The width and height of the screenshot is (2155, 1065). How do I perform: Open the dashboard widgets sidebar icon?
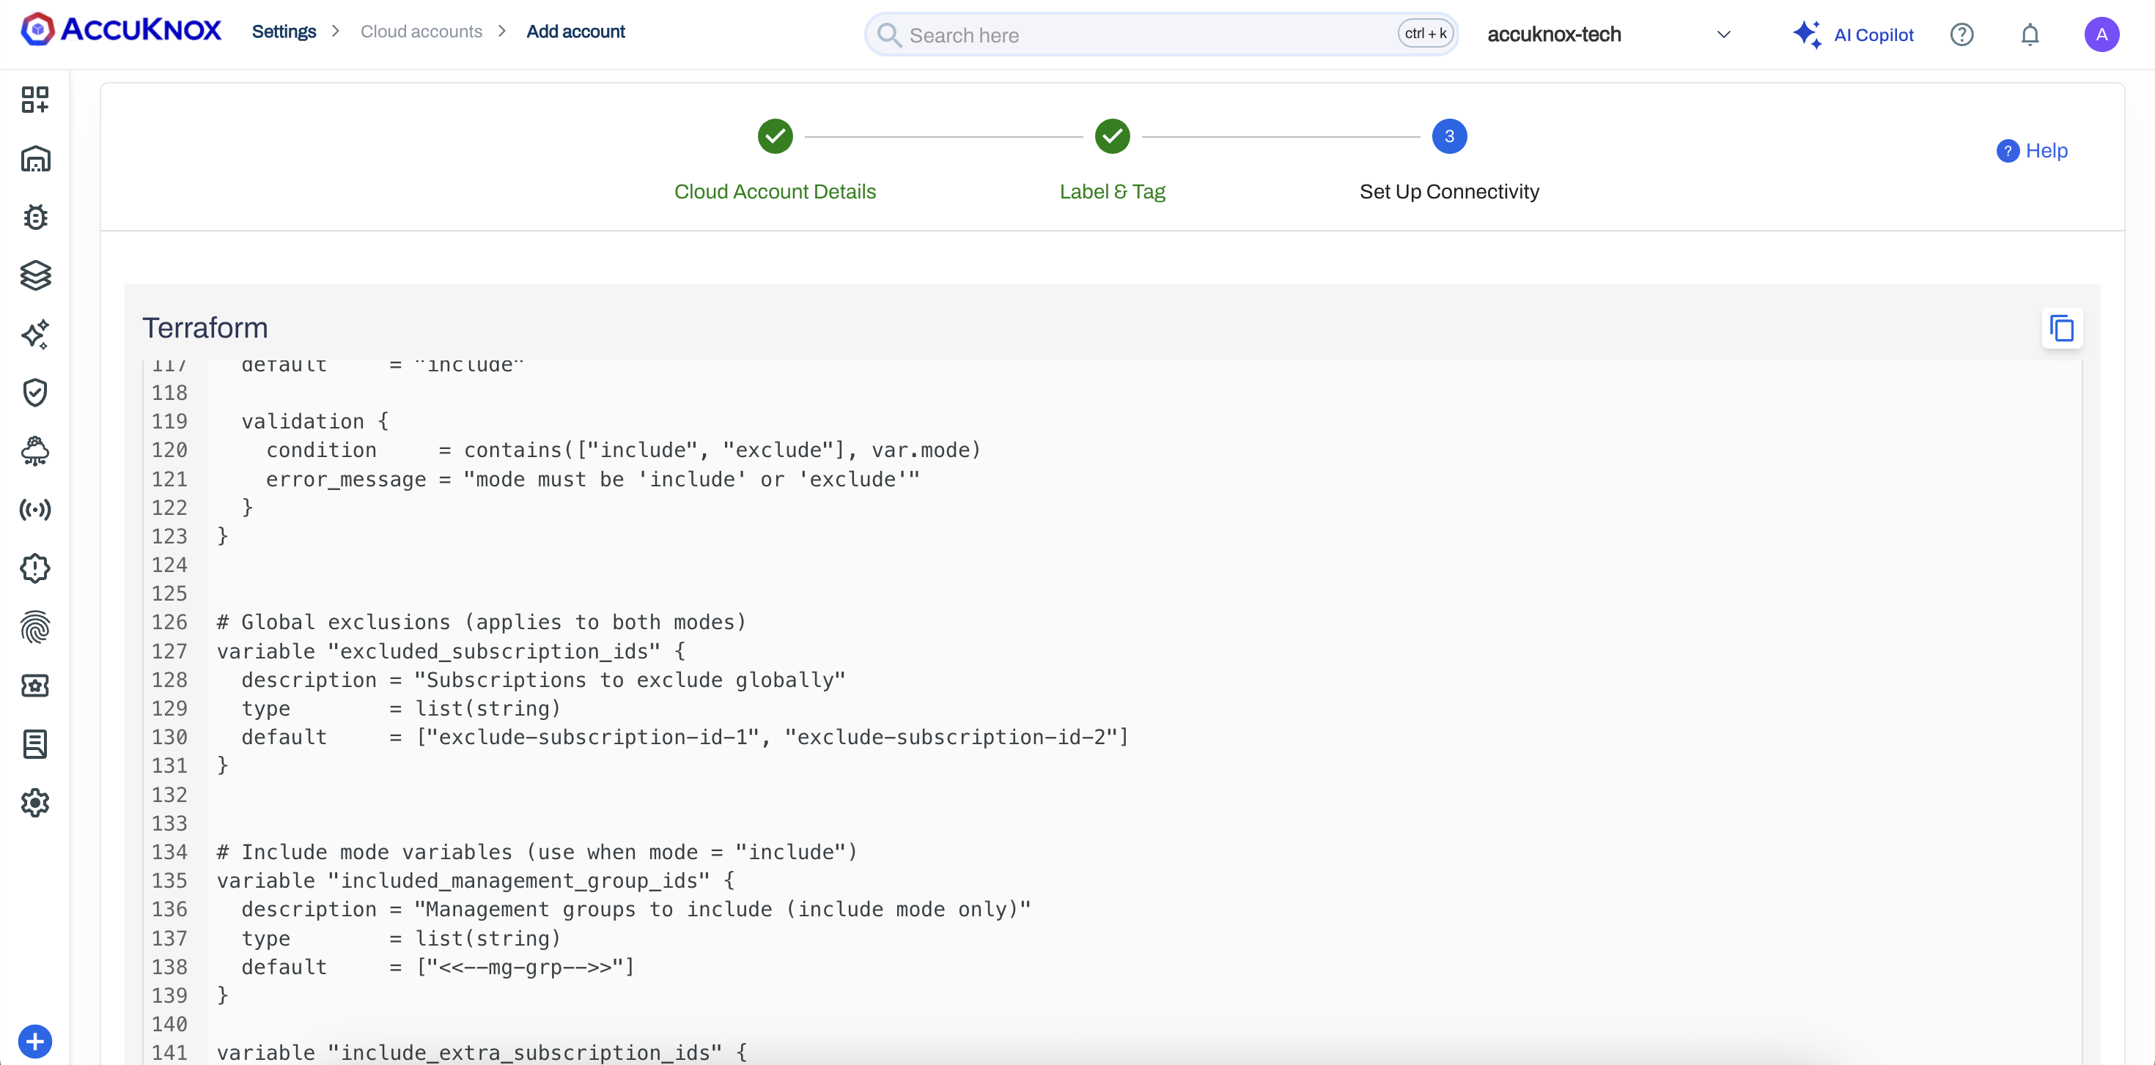(35, 100)
